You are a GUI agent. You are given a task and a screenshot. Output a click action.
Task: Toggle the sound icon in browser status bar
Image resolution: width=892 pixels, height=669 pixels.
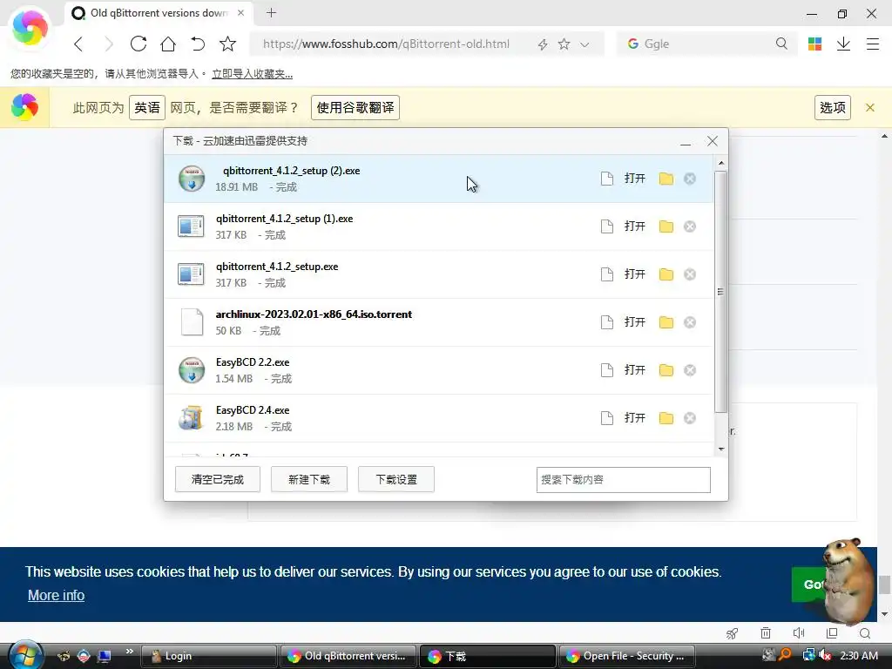(x=799, y=633)
